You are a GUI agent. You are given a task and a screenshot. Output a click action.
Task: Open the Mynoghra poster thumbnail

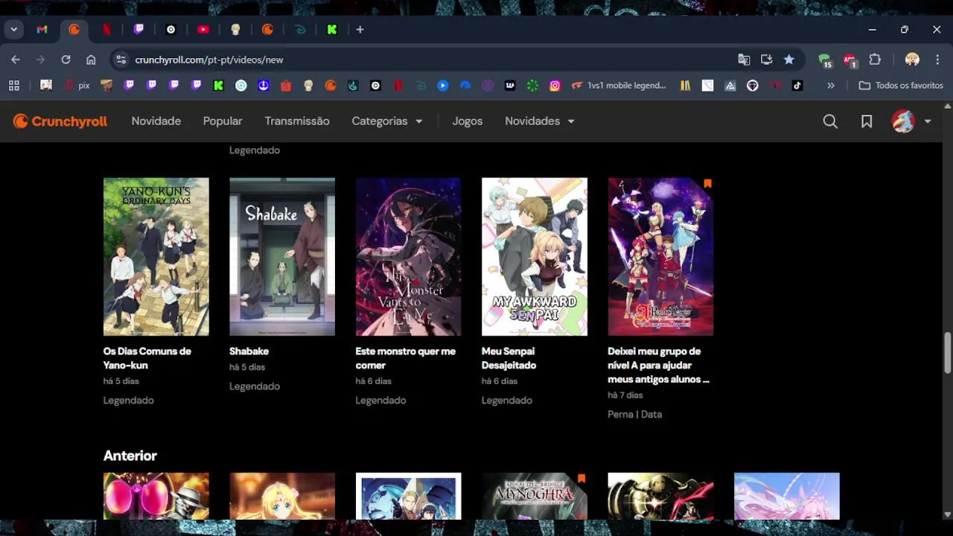pos(535,496)
